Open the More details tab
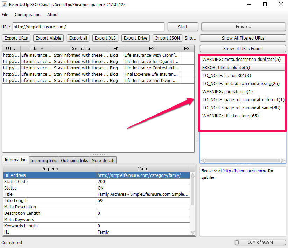288x248 pixels. click(103, 160)
